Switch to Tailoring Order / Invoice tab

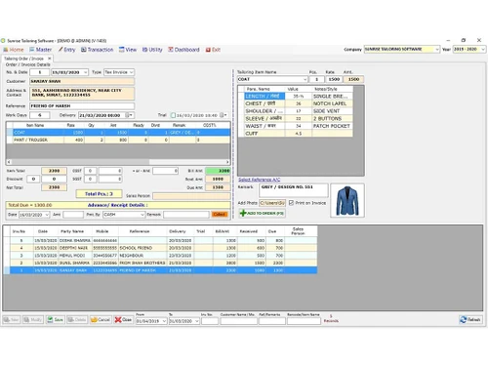23,59
